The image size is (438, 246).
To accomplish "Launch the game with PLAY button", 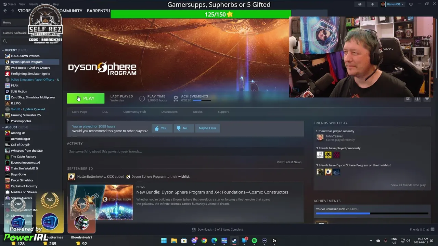I will point(86,98).
